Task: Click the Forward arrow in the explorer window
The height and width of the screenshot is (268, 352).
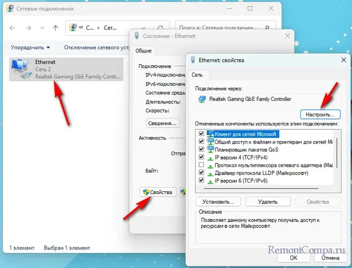Action: (x=28, y=28)
